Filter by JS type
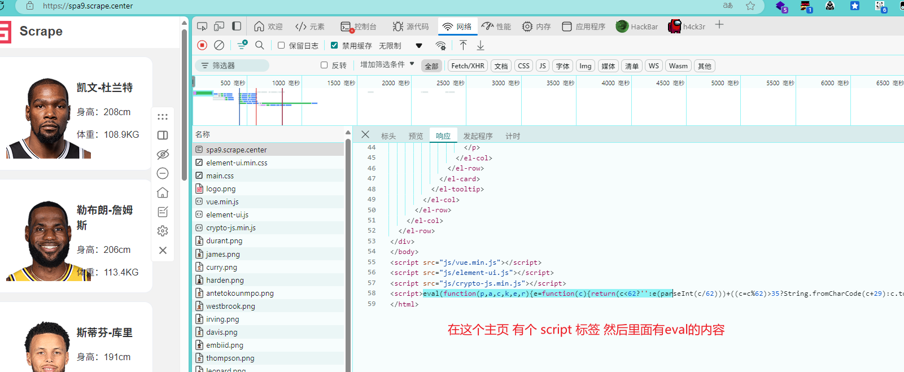 (543, 66)
